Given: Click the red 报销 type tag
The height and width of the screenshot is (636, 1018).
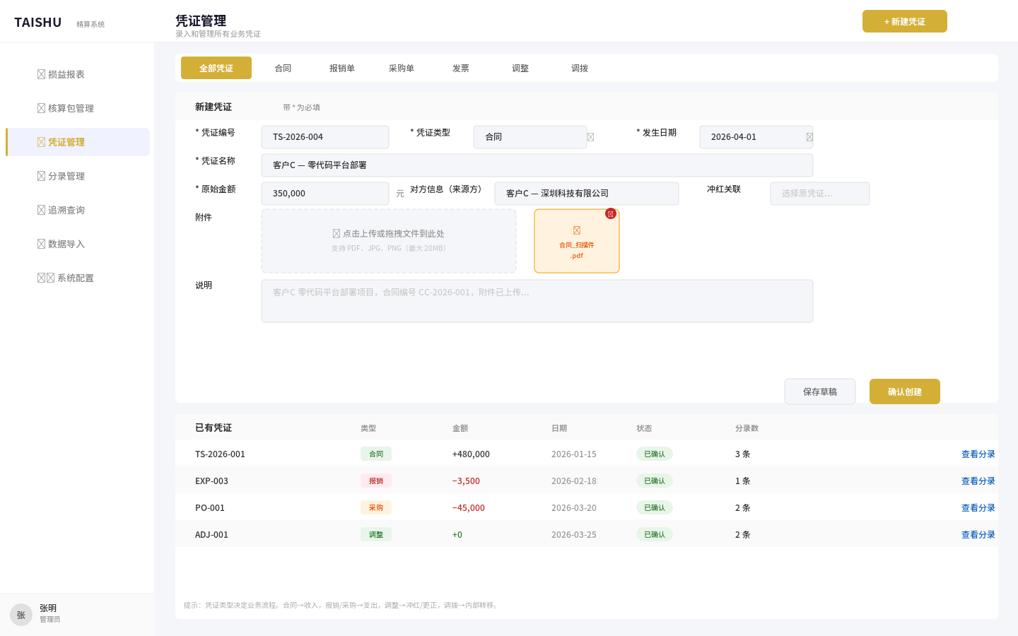Looking at the screenshot, I should pyautogui.click(x=376, y=481).
